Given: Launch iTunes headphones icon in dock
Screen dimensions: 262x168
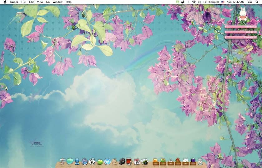Looking at the screenshot, I should point(92,161).
